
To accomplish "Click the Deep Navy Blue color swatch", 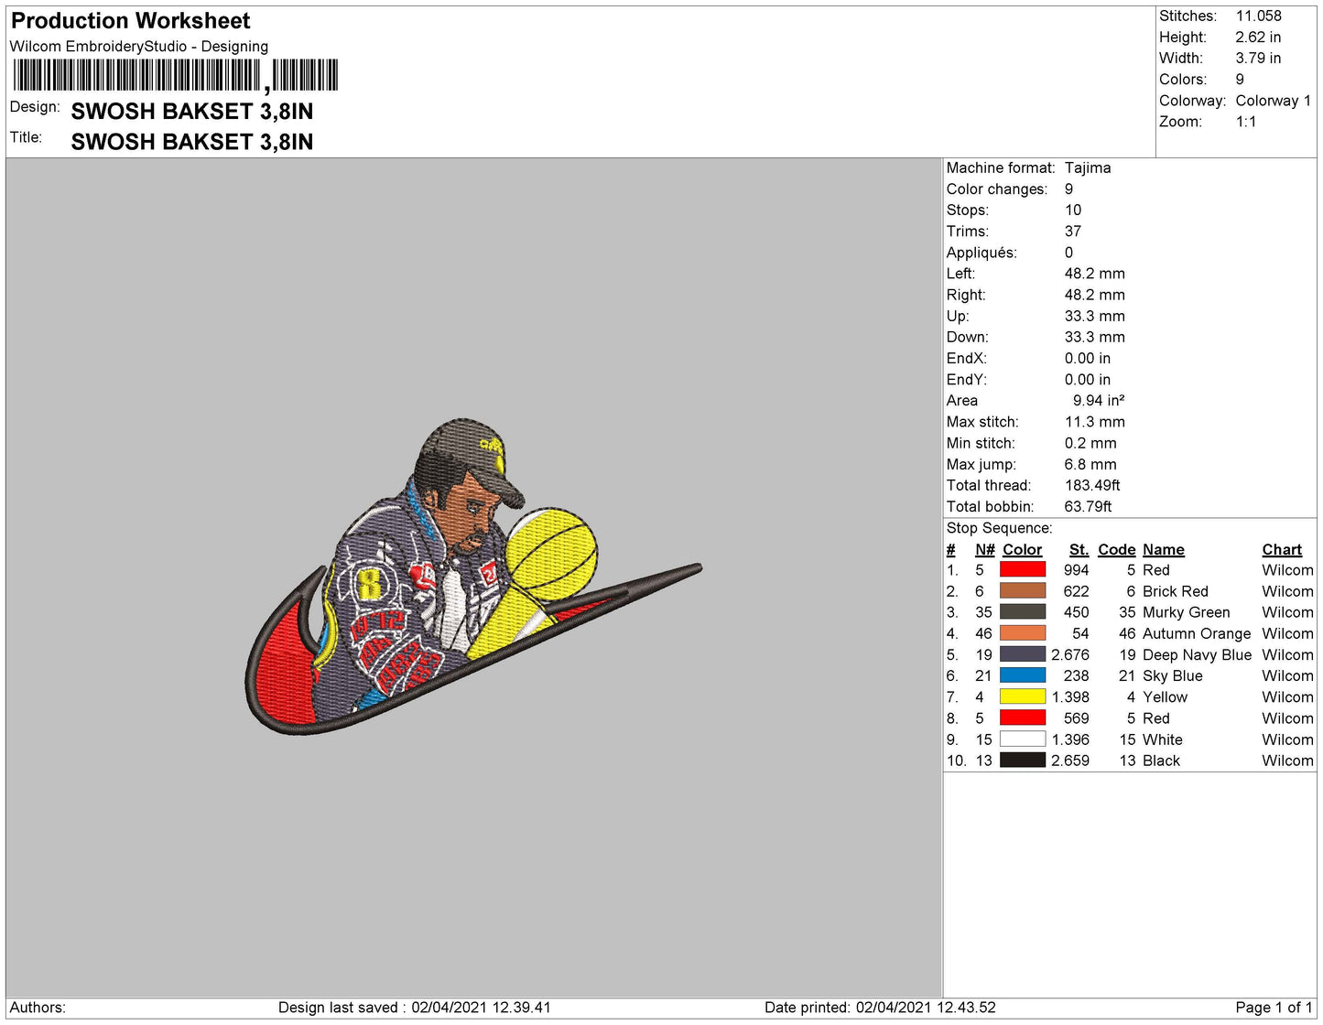I will pyautogui.click(x=1022, y=654).
